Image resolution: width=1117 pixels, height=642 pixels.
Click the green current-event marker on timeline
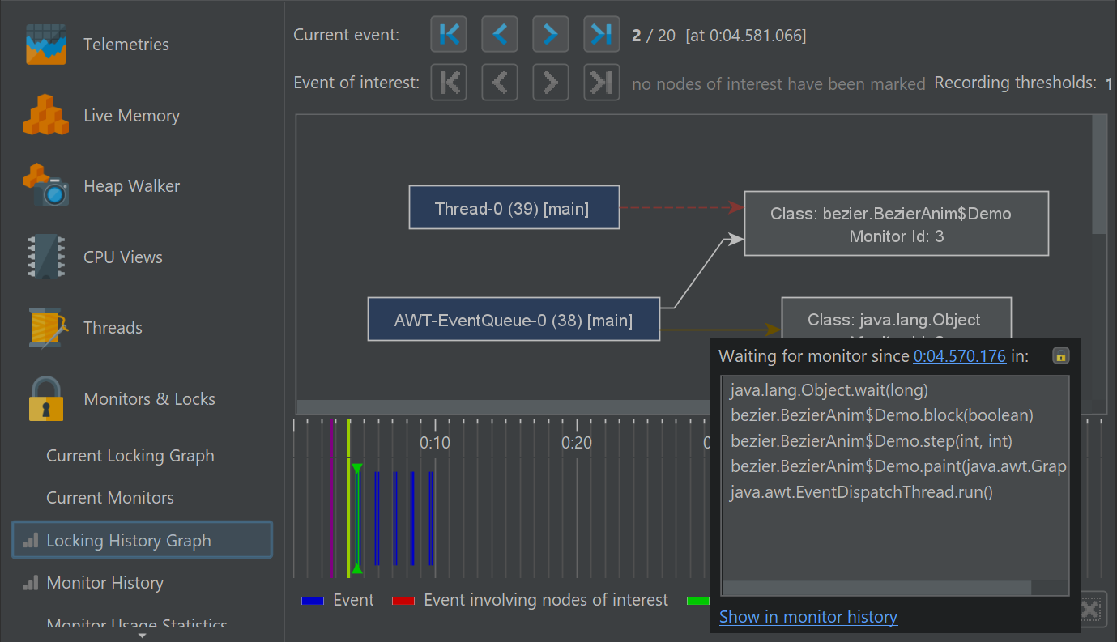click(356, 518)
